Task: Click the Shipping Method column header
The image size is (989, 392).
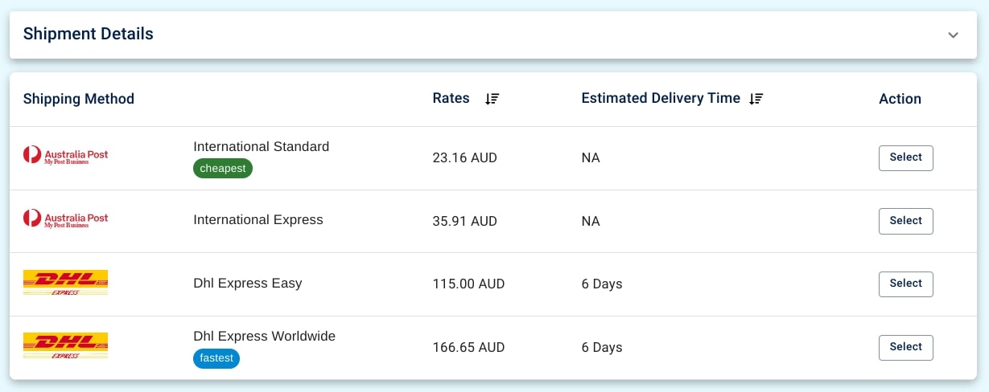Action: 78,99
